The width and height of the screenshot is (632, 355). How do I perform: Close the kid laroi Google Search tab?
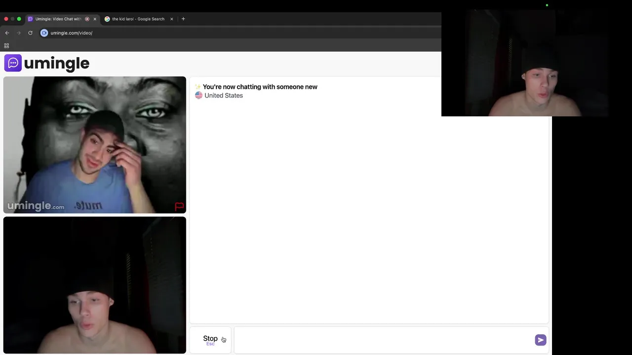(172, 19)
